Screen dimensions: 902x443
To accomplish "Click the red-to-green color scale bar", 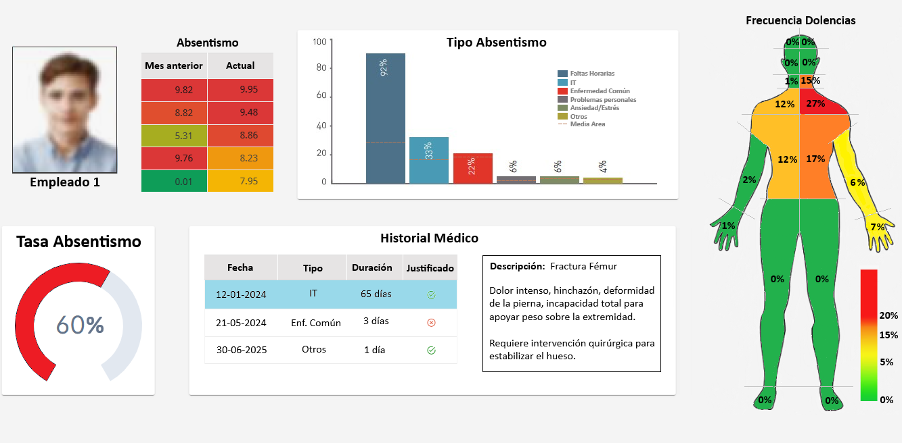I will point(868,335).
